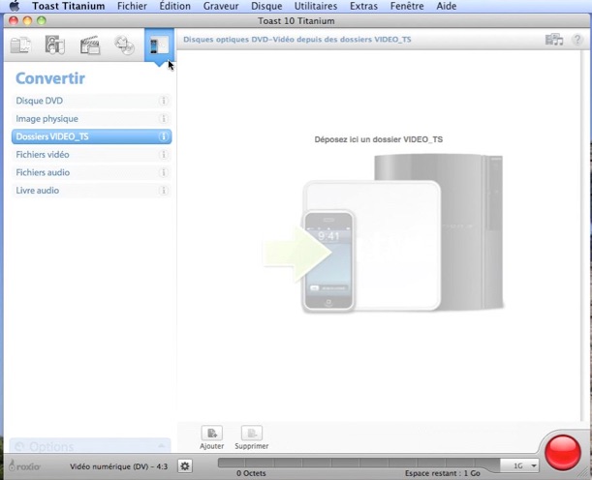Open the Disque menu
This screenshot has height=480, width=592.
[x=266, y=6]
